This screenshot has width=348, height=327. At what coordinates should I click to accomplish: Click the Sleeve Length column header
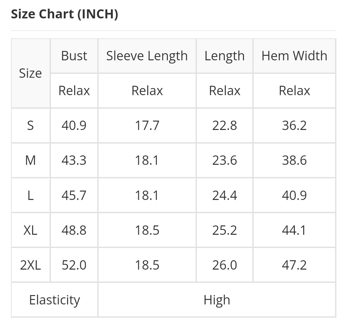coord(147,56)
